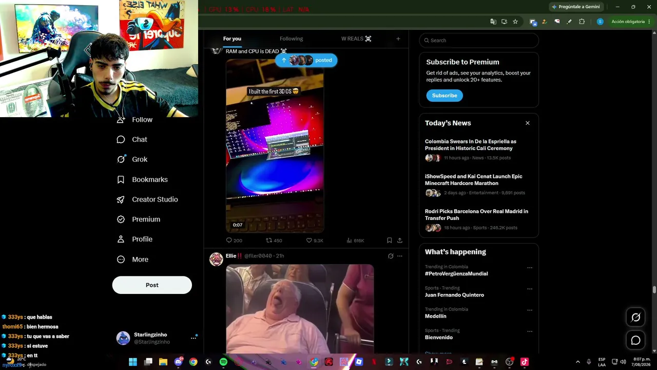
Task: Repost the 3D OS post
Action: (274, 240)
